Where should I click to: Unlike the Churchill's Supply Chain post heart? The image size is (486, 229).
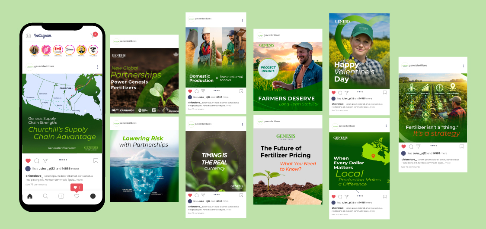28,161
